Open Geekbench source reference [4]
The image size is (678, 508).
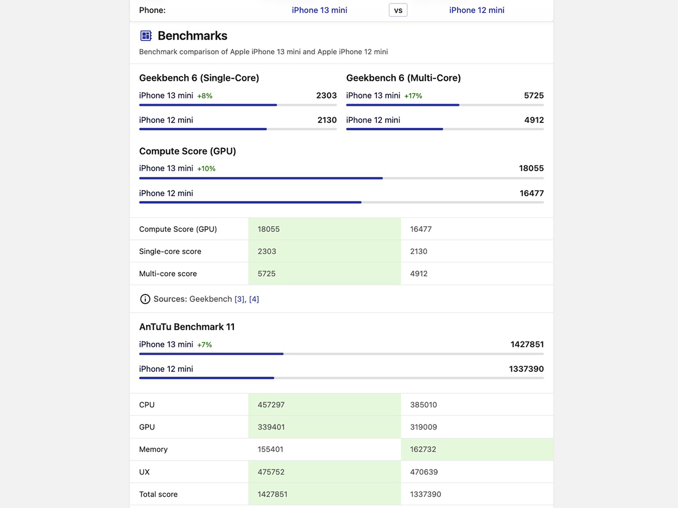(254, 299)
